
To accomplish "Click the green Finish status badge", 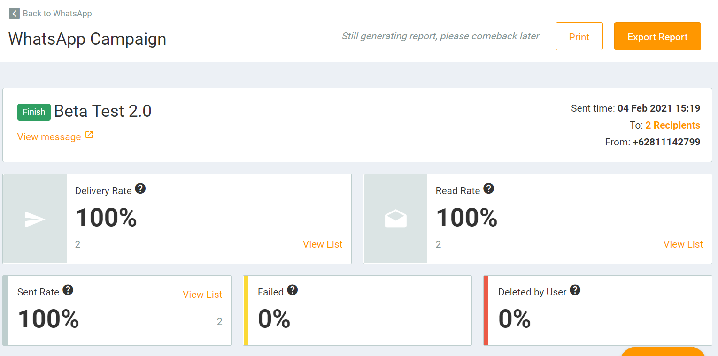I will click(x=33, y=112).
